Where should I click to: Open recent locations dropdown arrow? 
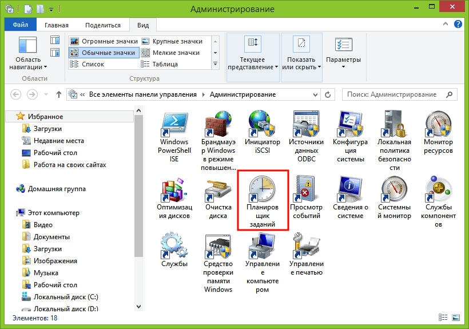(46, 95)
